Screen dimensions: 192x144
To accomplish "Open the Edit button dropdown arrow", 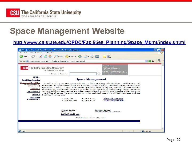I will pos(101,57).
